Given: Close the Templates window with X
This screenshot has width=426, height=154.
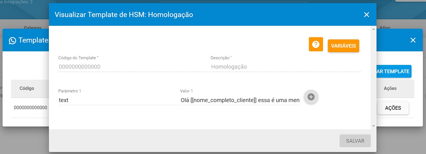Looking at the screenshot, I should point(413,40).
